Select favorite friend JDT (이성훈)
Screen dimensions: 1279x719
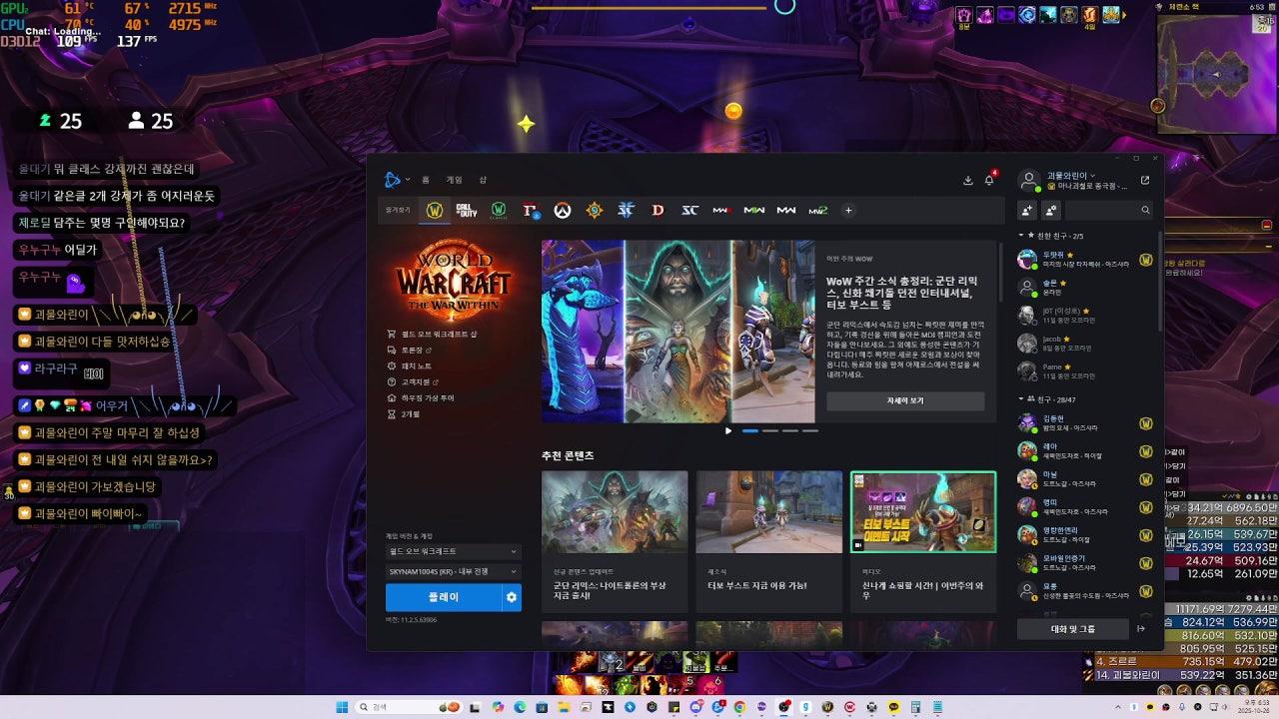tap(1086, 315)
